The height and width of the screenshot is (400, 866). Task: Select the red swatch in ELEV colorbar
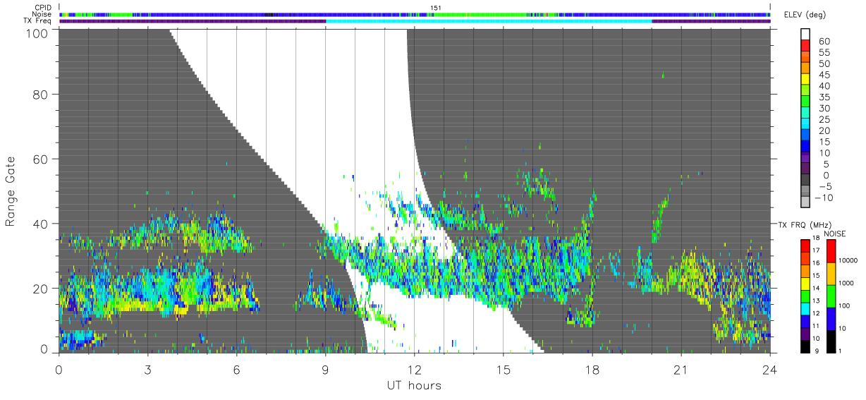click(806, 45)
